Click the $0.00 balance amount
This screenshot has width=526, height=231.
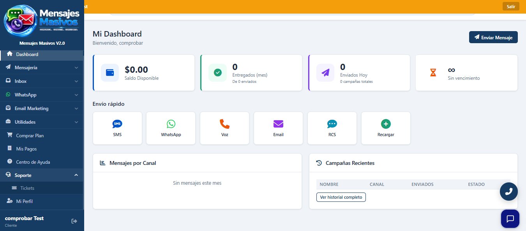click(x=136, y=70)
